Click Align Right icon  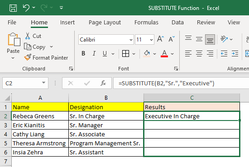point(210,54)
